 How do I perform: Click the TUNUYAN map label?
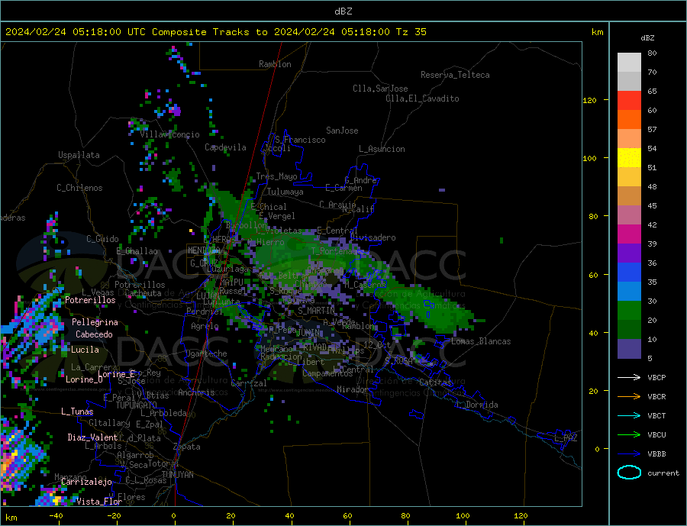click(177, 475)
